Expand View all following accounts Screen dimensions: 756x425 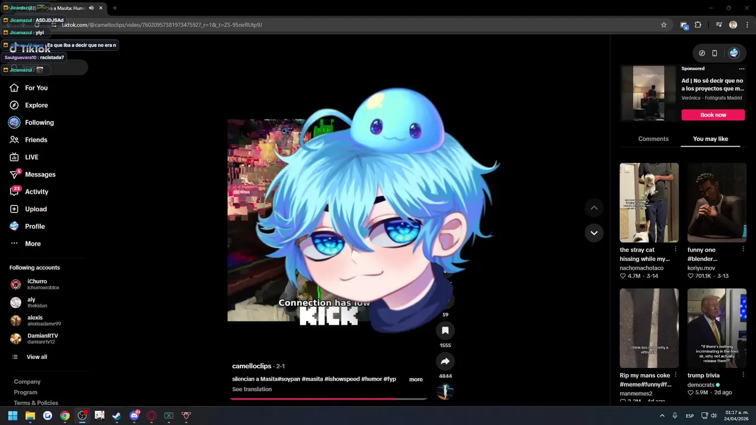(x=30, y=357)
